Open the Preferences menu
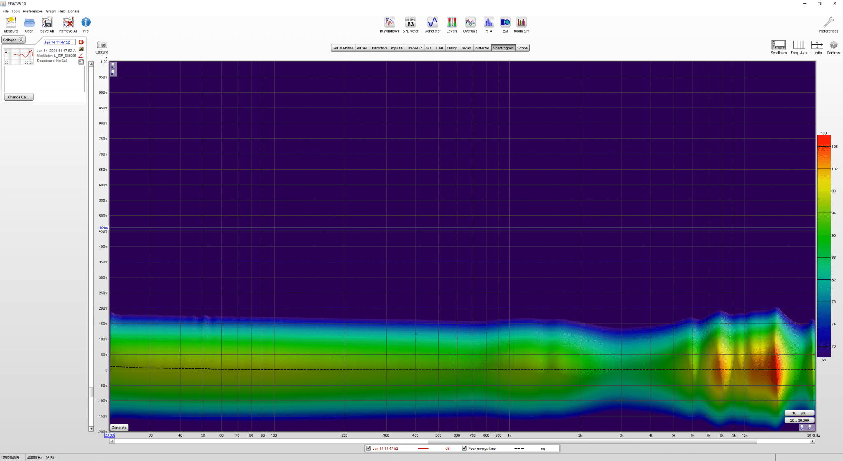 pos(33,11)
